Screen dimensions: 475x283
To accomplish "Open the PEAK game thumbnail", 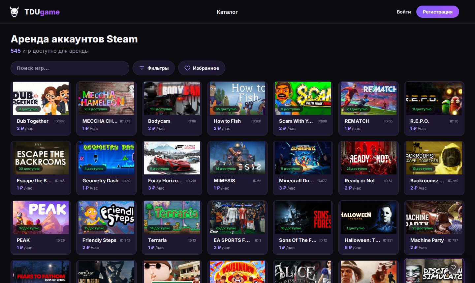I will coord(41,218).
